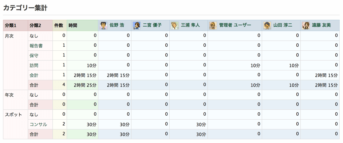The image size is (343, 143).
Task: Open the 訪問 category link
Action: [x=34, y=65]
